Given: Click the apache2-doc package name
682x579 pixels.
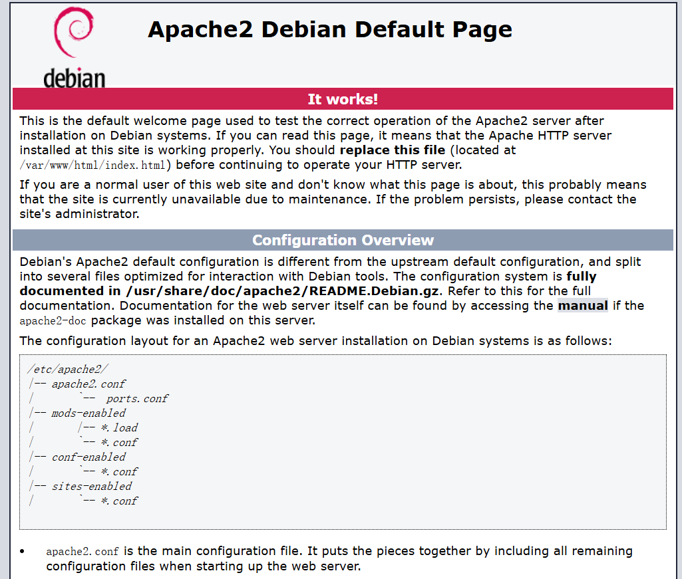Looking at the screenshot, I should pos(53,321).
